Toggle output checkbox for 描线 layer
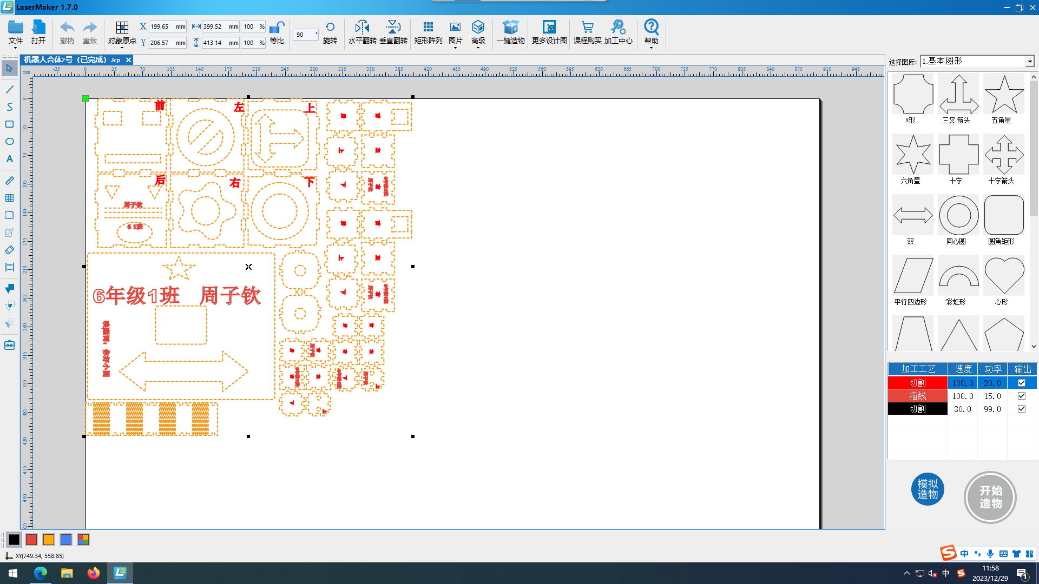Screen dimensions: 1039x584 [1022, 396]
